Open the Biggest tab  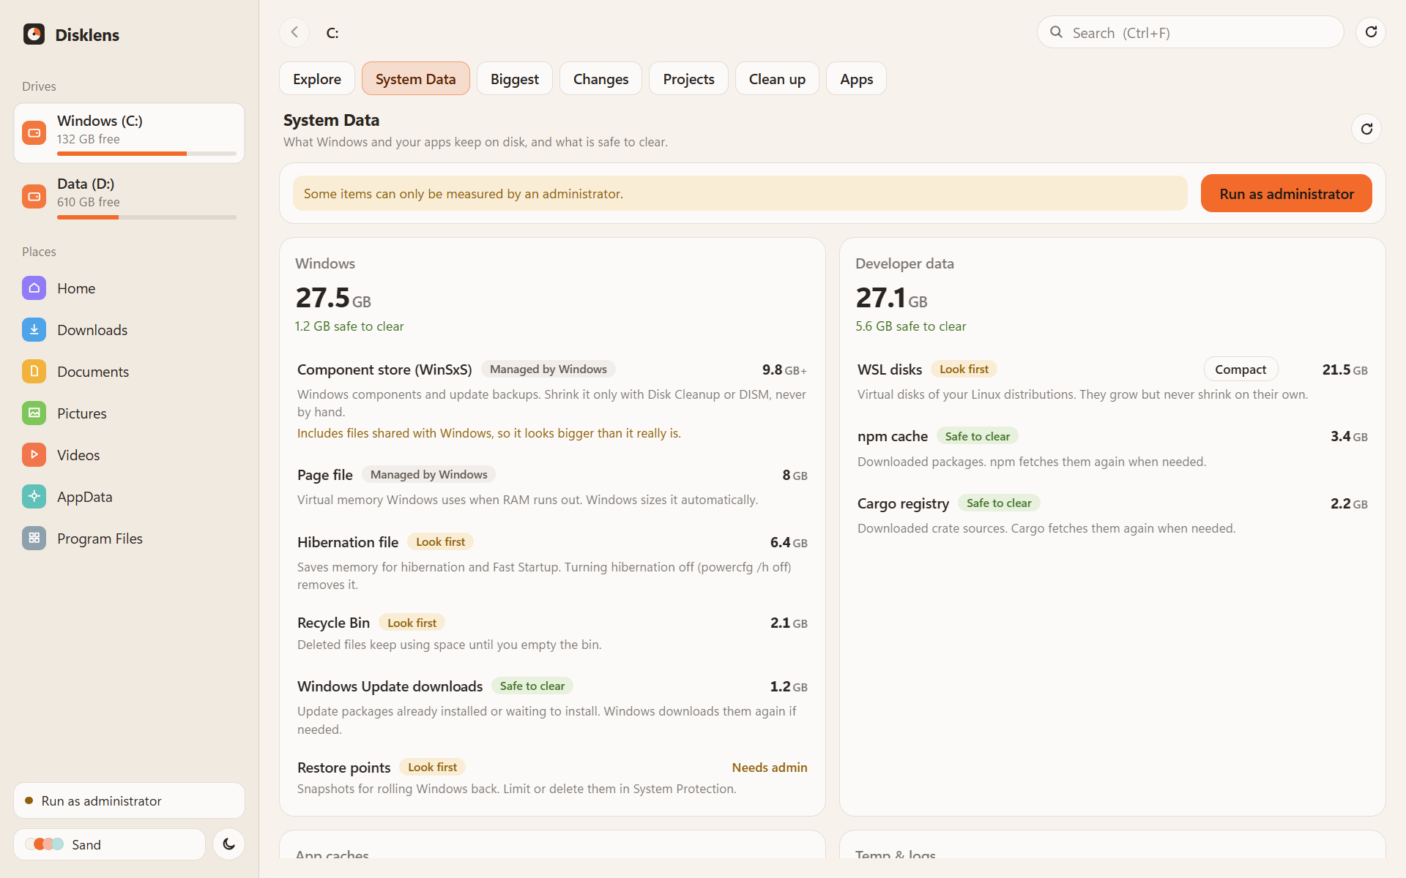click(514, 79)
